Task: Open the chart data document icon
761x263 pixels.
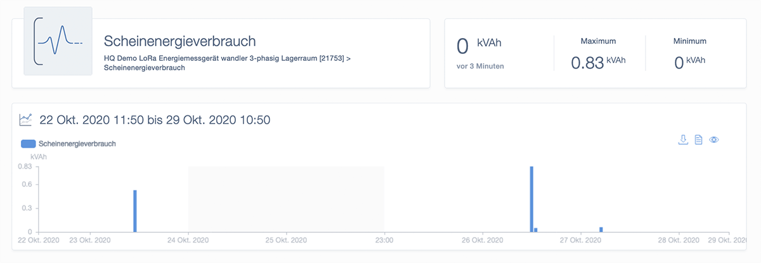Action: point(698,139)
